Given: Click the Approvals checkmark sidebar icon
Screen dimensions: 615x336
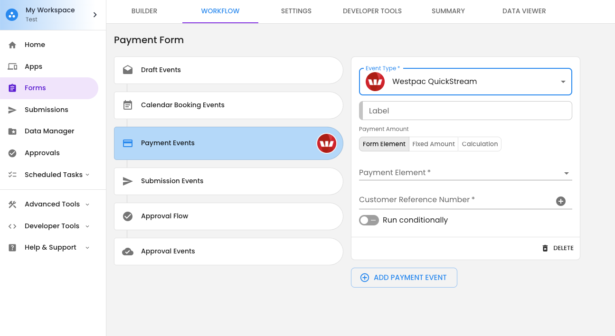Looking at the screenshot, I should (12, 153).
